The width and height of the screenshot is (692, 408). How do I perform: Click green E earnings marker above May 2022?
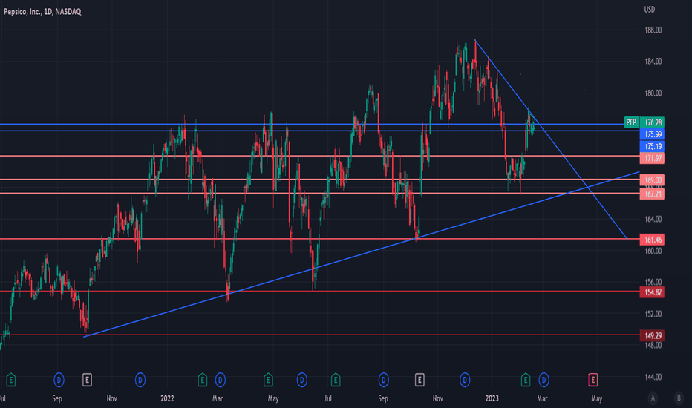(268, 379)
